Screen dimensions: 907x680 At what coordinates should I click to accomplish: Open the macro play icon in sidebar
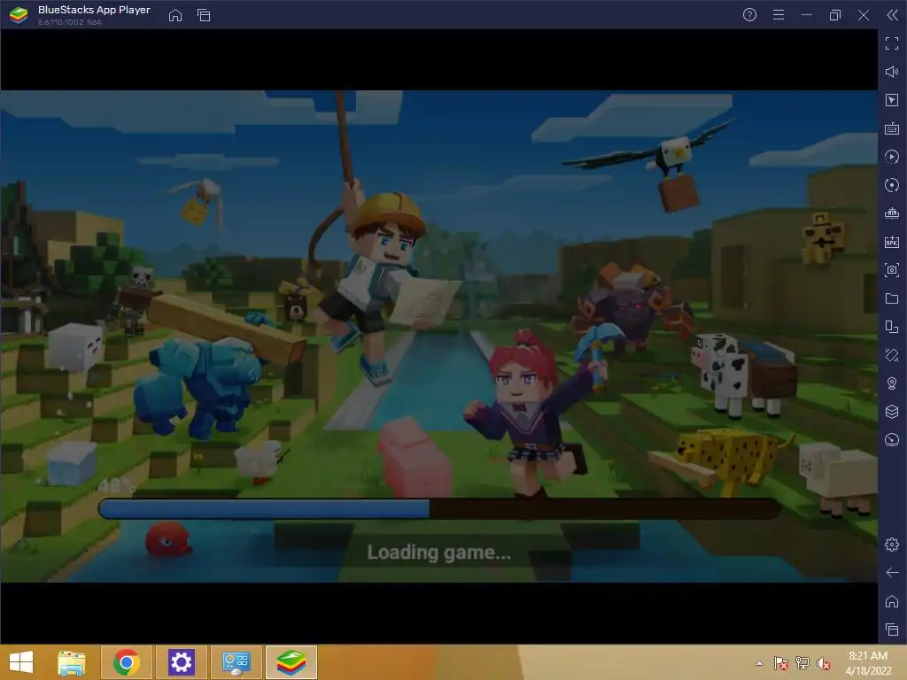(x=892, y=157)
